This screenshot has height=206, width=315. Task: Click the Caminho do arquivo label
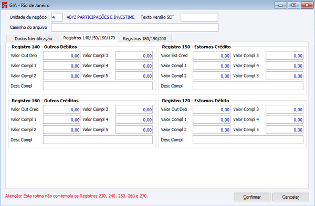pyautogui.click(x=28, y=27)
